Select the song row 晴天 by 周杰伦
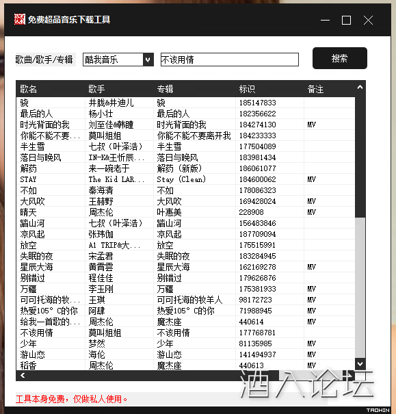The image size is (396, 414). click(186, 212)
